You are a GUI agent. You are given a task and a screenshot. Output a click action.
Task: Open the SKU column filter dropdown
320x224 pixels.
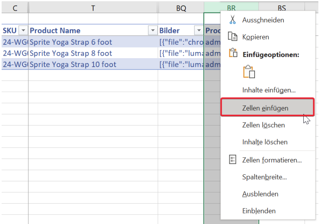coord(23,30)
